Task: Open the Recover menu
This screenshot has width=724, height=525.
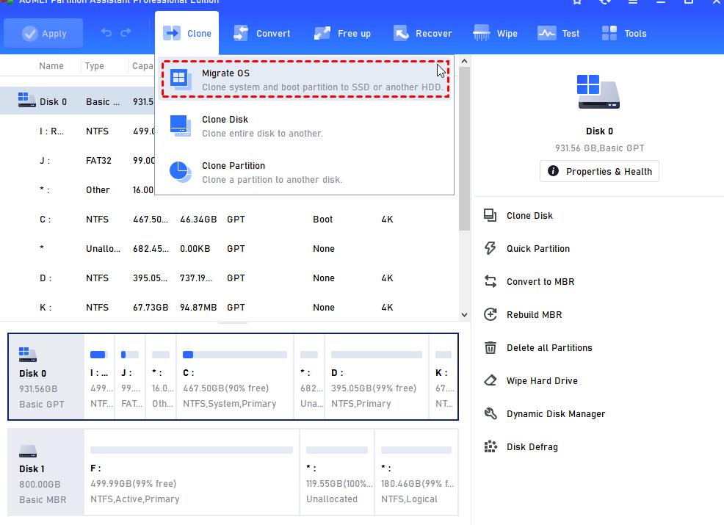Action: tap(422, 33)
